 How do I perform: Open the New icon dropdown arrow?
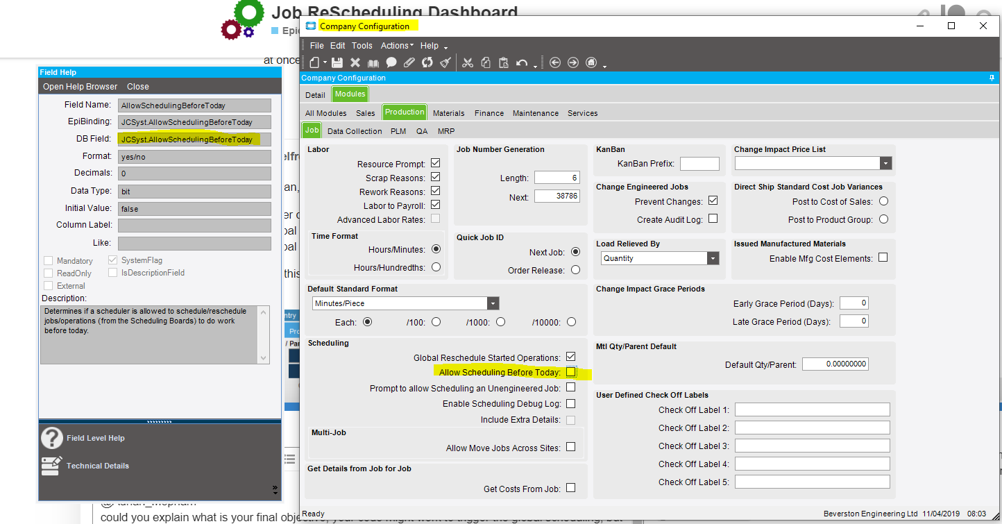click(x=324, y=63)
